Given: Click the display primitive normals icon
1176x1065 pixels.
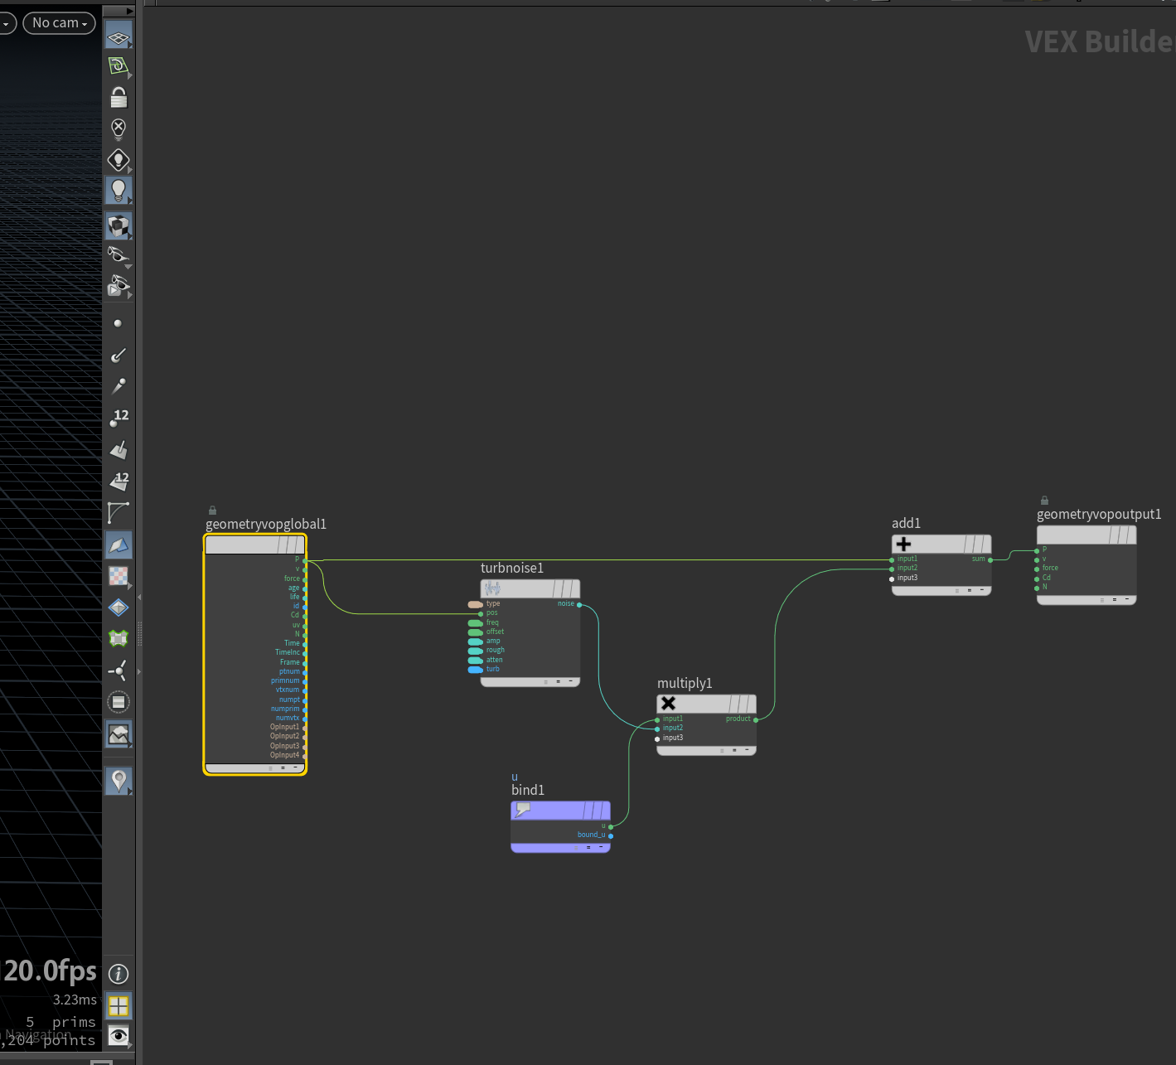Looking at the screenshot, I should [119, 449].
